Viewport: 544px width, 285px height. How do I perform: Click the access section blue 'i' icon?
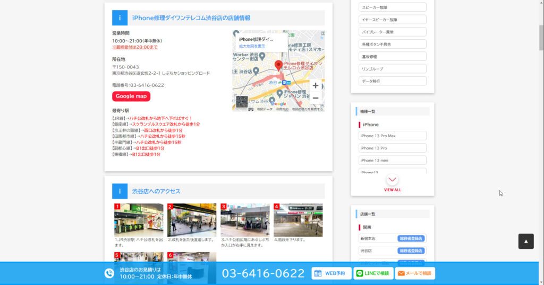[120, 191]
